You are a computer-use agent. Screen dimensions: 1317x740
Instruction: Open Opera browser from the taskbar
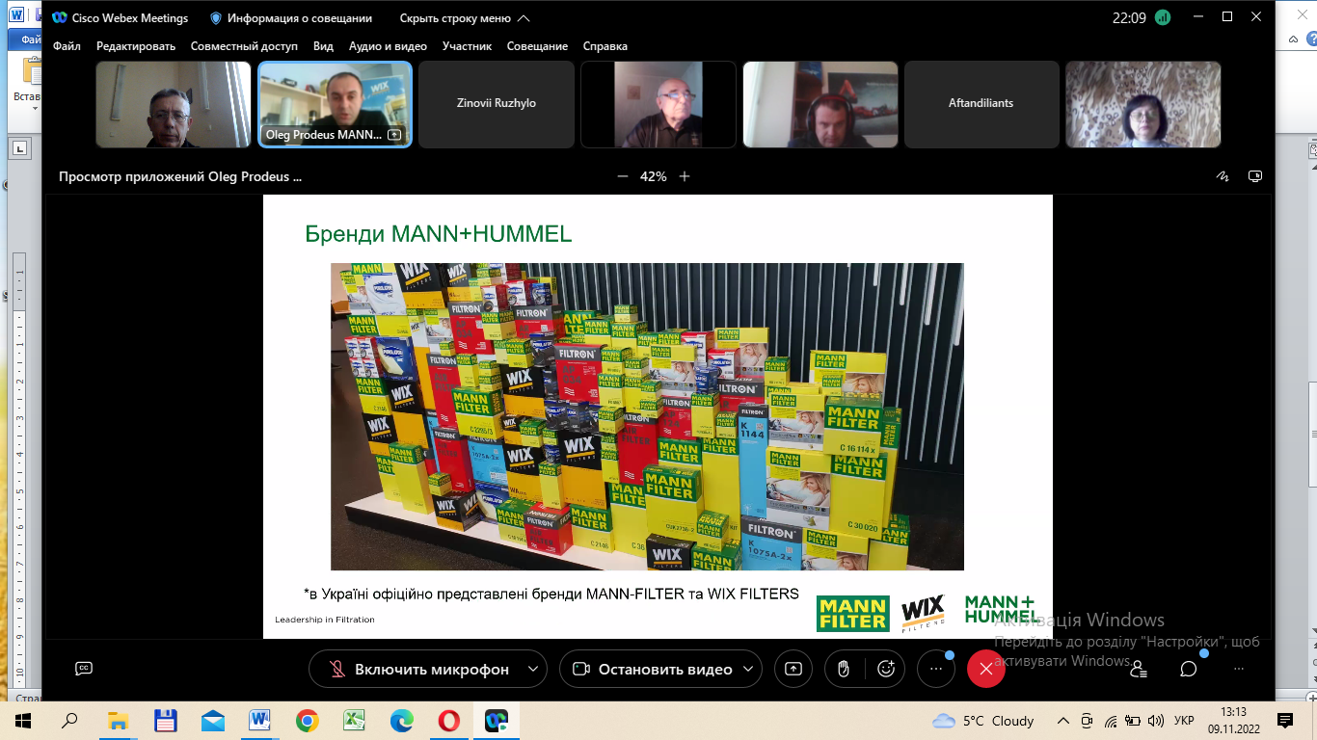click(x=448, y=721)
